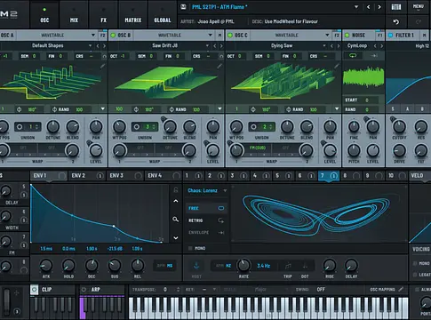Click the noise loop mode icon

click(x=353, y=56)
